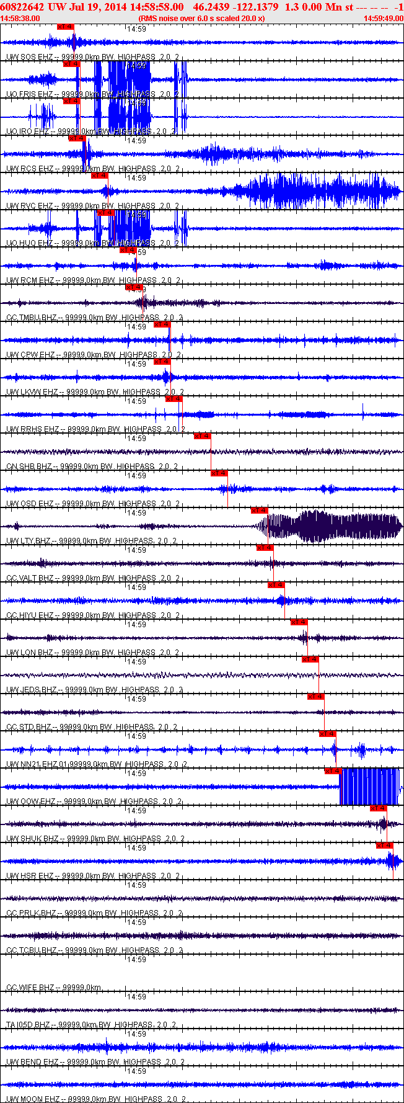Select the 'UW MOON EHZ' station label
Viewport: 404px width, 1103px height.
(x=33, y=1099)
